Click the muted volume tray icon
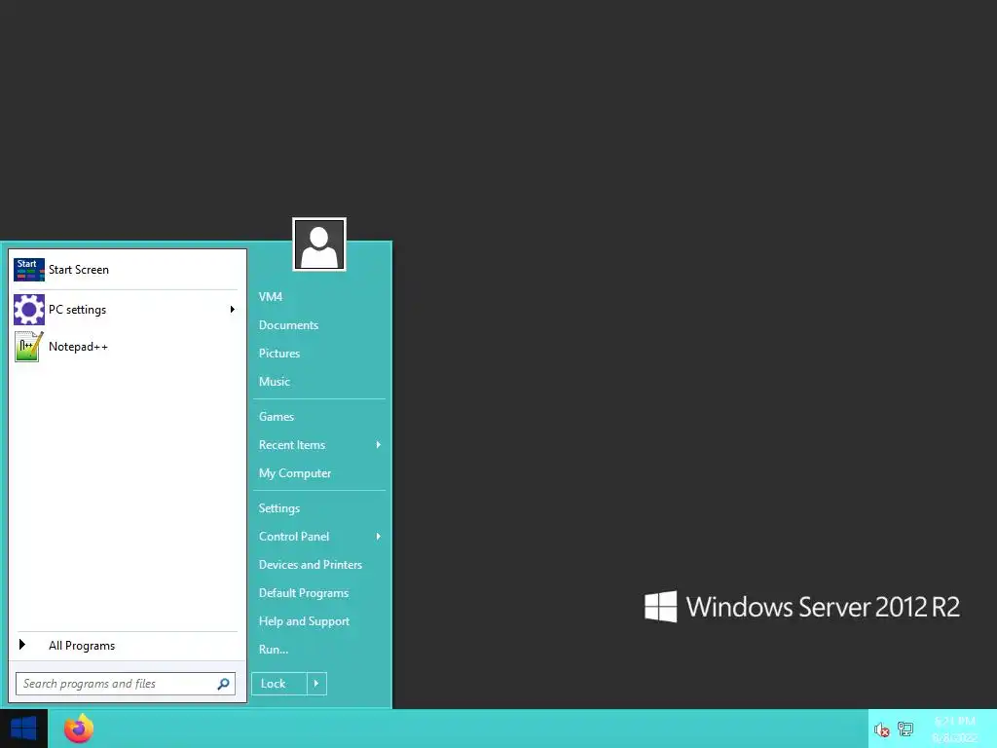 881,729
